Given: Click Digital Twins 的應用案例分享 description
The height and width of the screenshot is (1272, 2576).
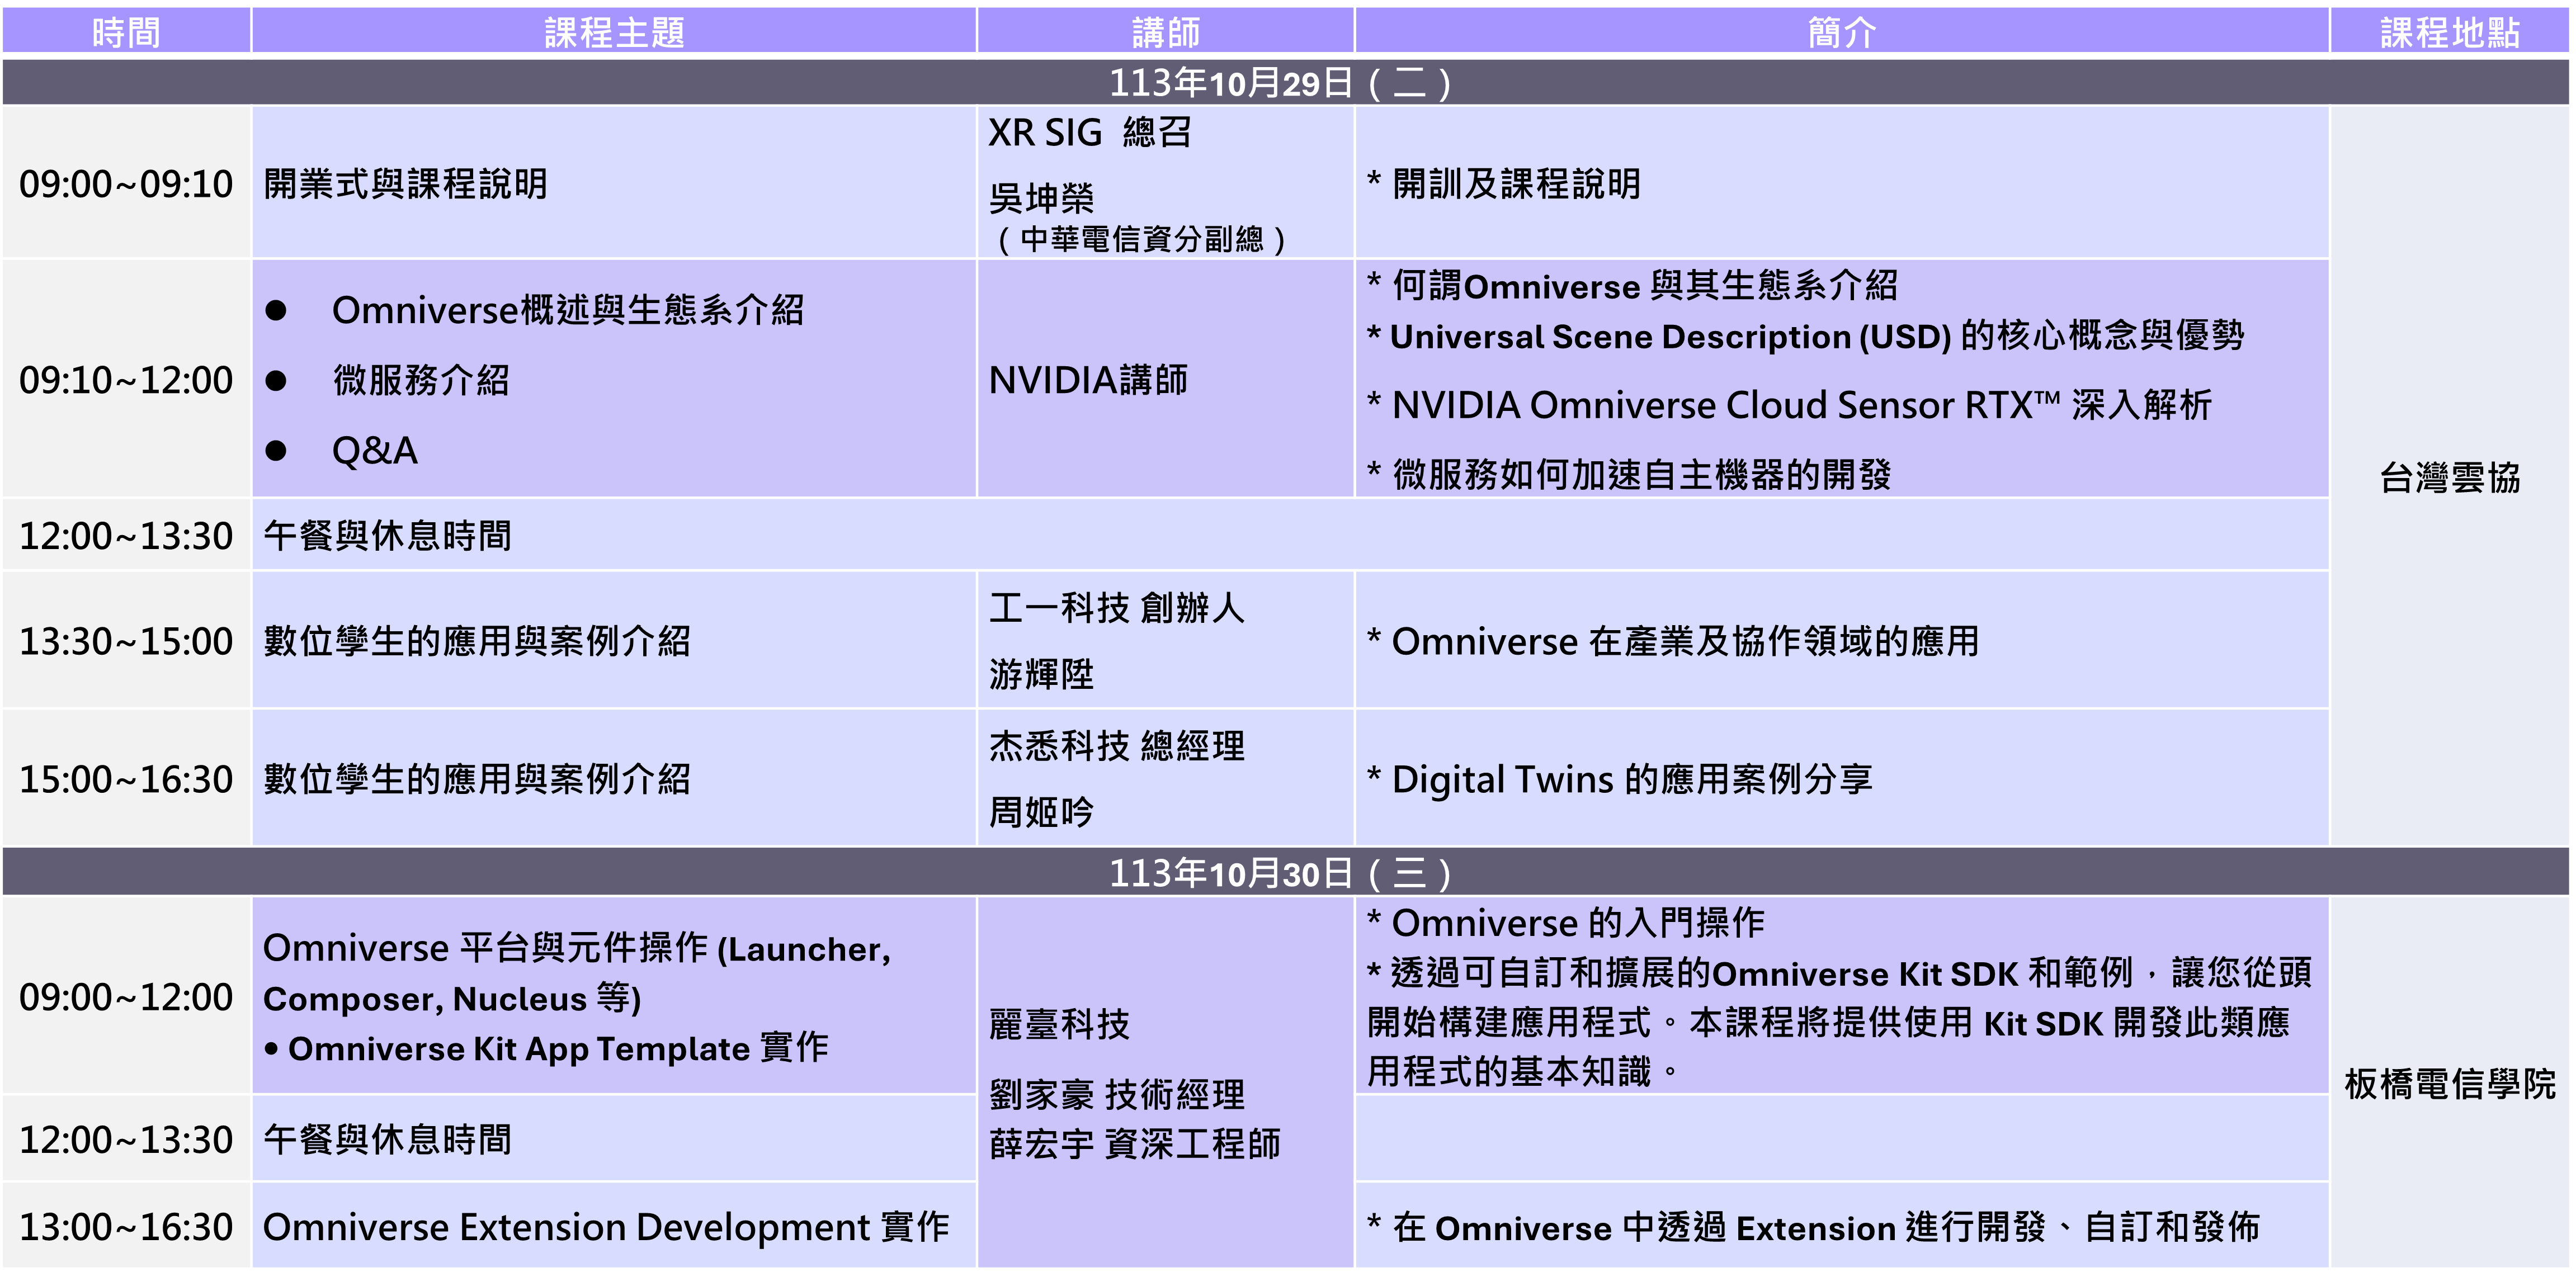Looking at the screenshot, I should coord(1631,779).
